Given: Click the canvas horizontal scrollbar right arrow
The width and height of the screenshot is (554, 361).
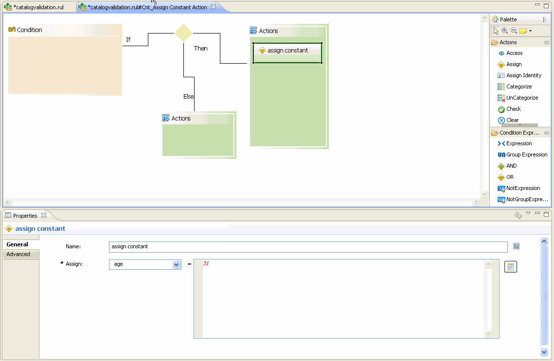Looking at the screenshot, I should 476,202.
